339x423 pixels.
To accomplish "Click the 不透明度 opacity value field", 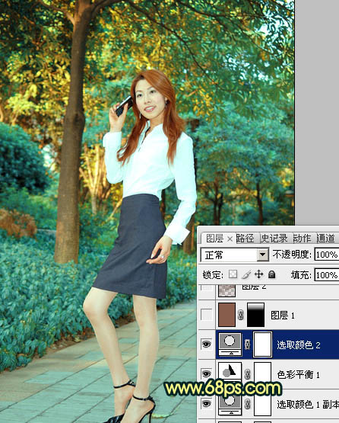I will (x=327, y=255).
